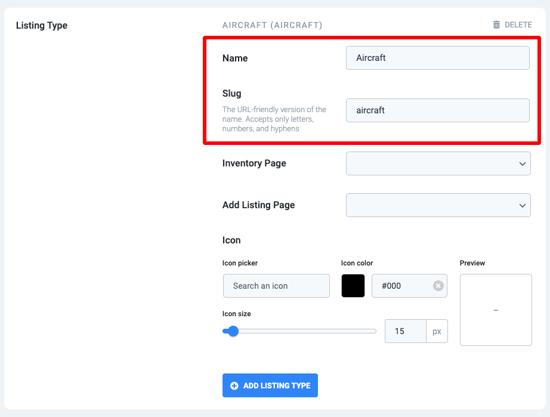Click the DELETE link for Aircraft
Viewport: 550px width, 417px height.
(x=512, y=24)
